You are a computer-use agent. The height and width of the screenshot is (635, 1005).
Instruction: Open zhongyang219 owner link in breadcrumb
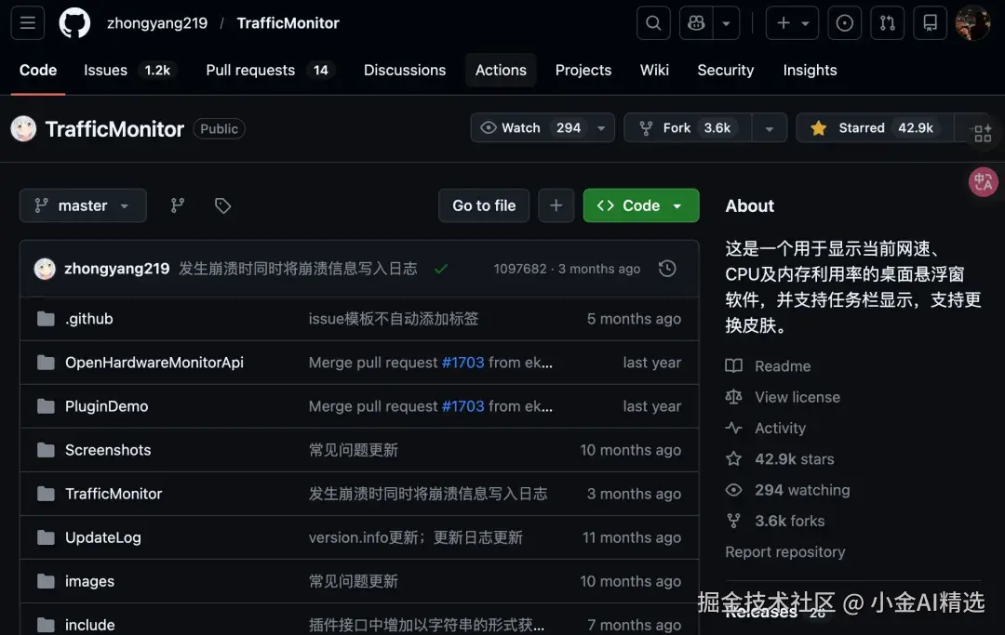157,23
